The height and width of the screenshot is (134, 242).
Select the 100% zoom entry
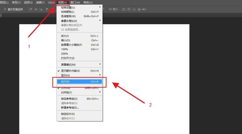pos(79,49)
